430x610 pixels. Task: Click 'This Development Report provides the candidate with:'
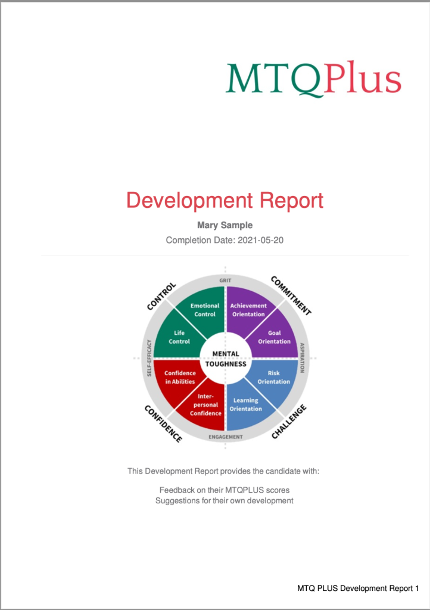(x=223, y=471)
